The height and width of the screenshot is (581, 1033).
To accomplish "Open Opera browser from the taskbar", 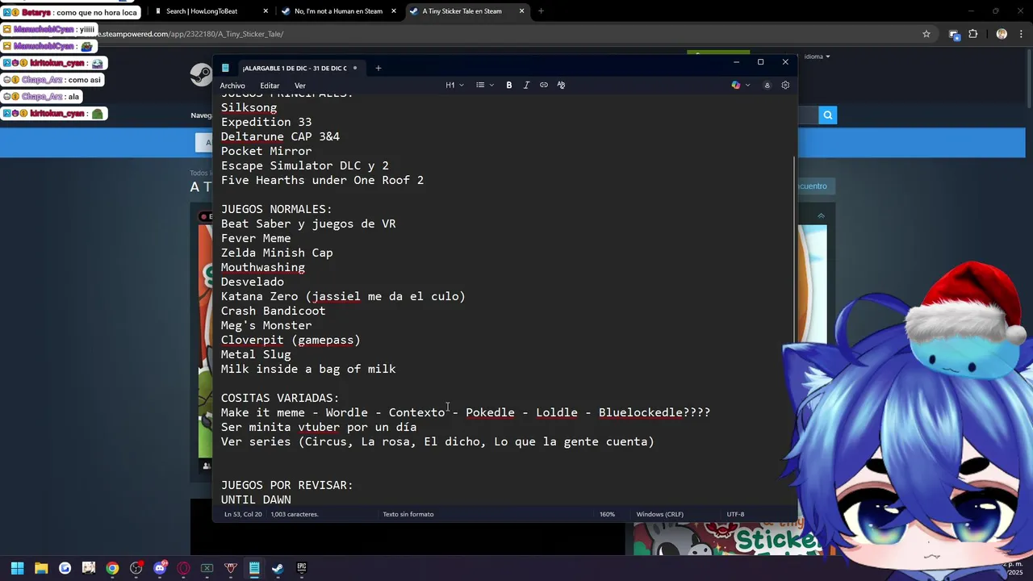I will (183, 568).
